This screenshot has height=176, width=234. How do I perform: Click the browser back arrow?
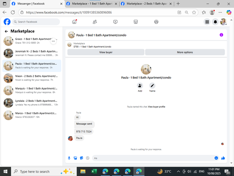[5, 12]
